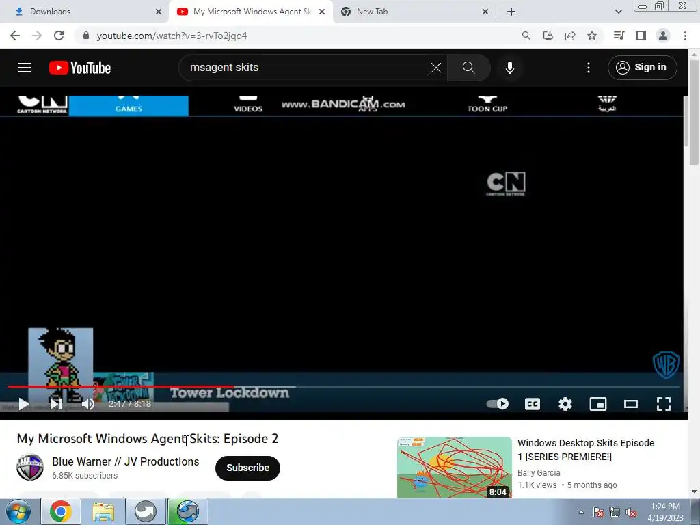
Task: Bookmark this page with the star icon
Action: tap(592, 36)
